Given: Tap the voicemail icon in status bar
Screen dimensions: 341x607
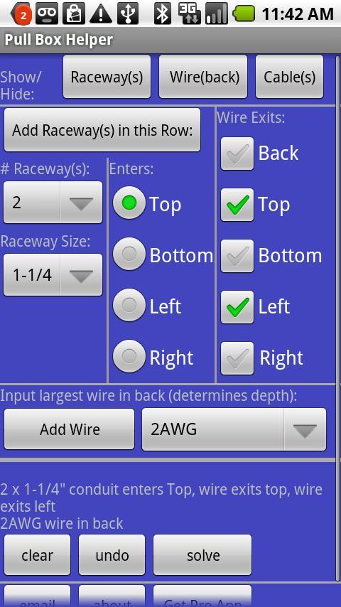Looking at the screenshot, I should click(x=47, y=14).
